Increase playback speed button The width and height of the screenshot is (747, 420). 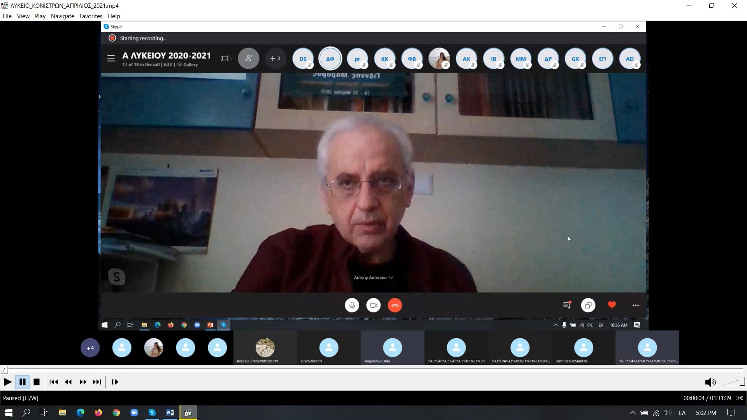pos(83,382)
